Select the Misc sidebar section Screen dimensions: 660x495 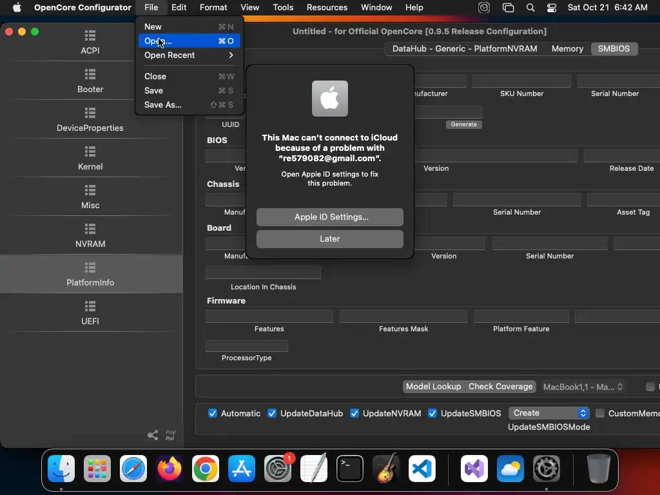pos(90,197)
